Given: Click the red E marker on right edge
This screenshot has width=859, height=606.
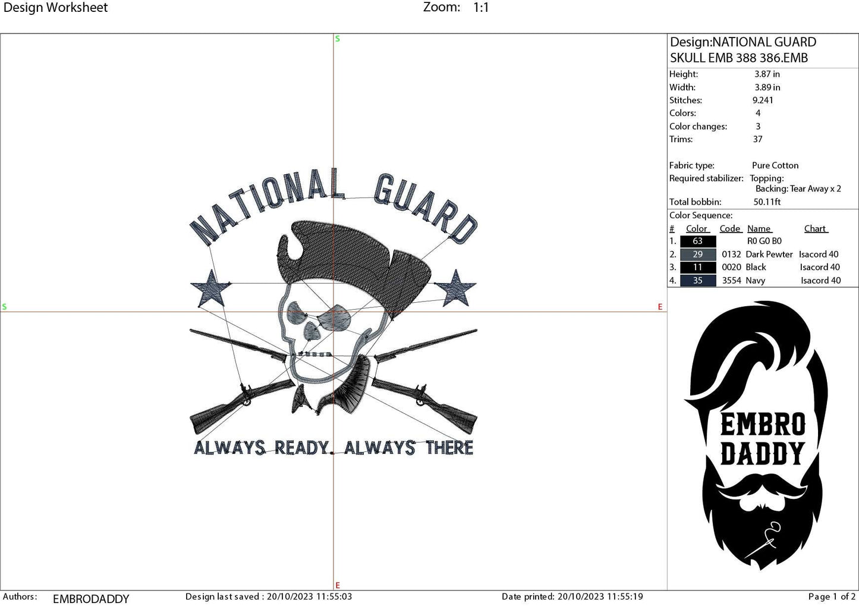Looking at the screenshot, I should (x=660, y=307).
